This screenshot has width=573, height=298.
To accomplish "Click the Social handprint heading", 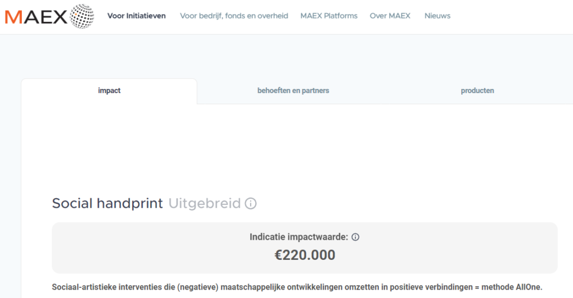I will [x=107, y=203].
